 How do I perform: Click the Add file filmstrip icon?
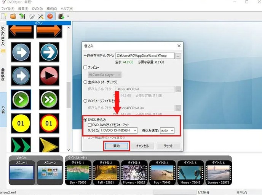pos(61,16)
